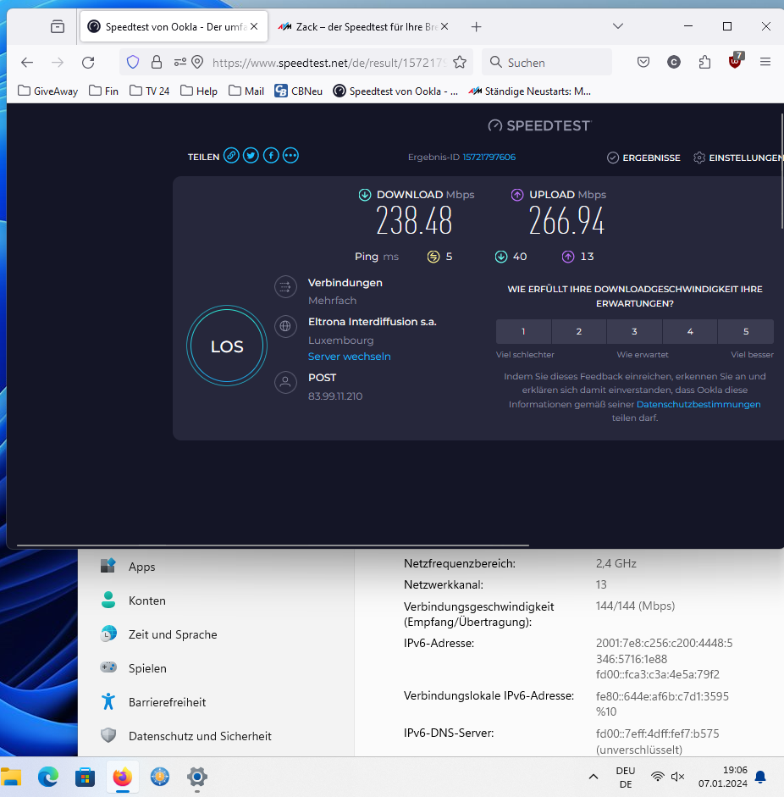Share the result on Twitter
The width and height of the screenshot is (784, 797).
(251, 156)
